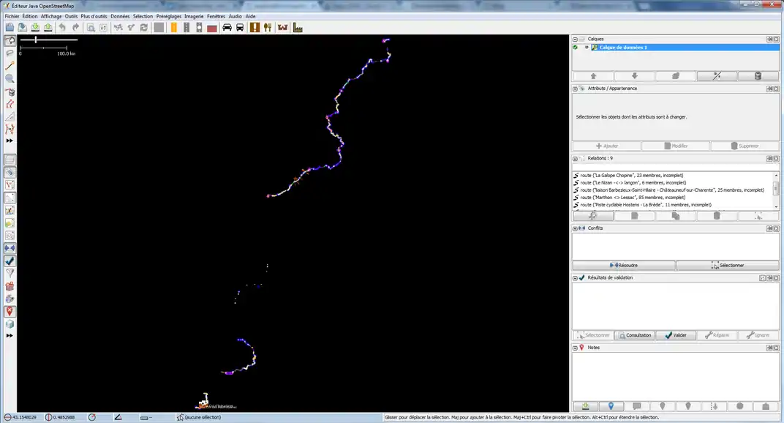Viewport: 784px width, 423px height.
Task: Select the draw nodes tool in sidebar
Action: coord(10,65)
